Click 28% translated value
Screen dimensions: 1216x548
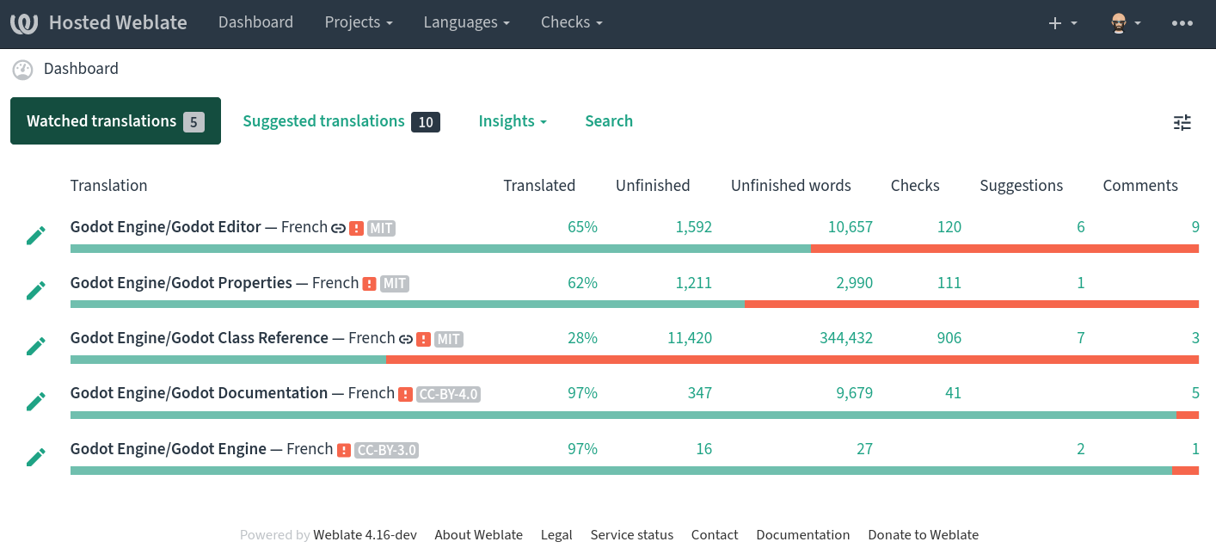click(582, 338)
